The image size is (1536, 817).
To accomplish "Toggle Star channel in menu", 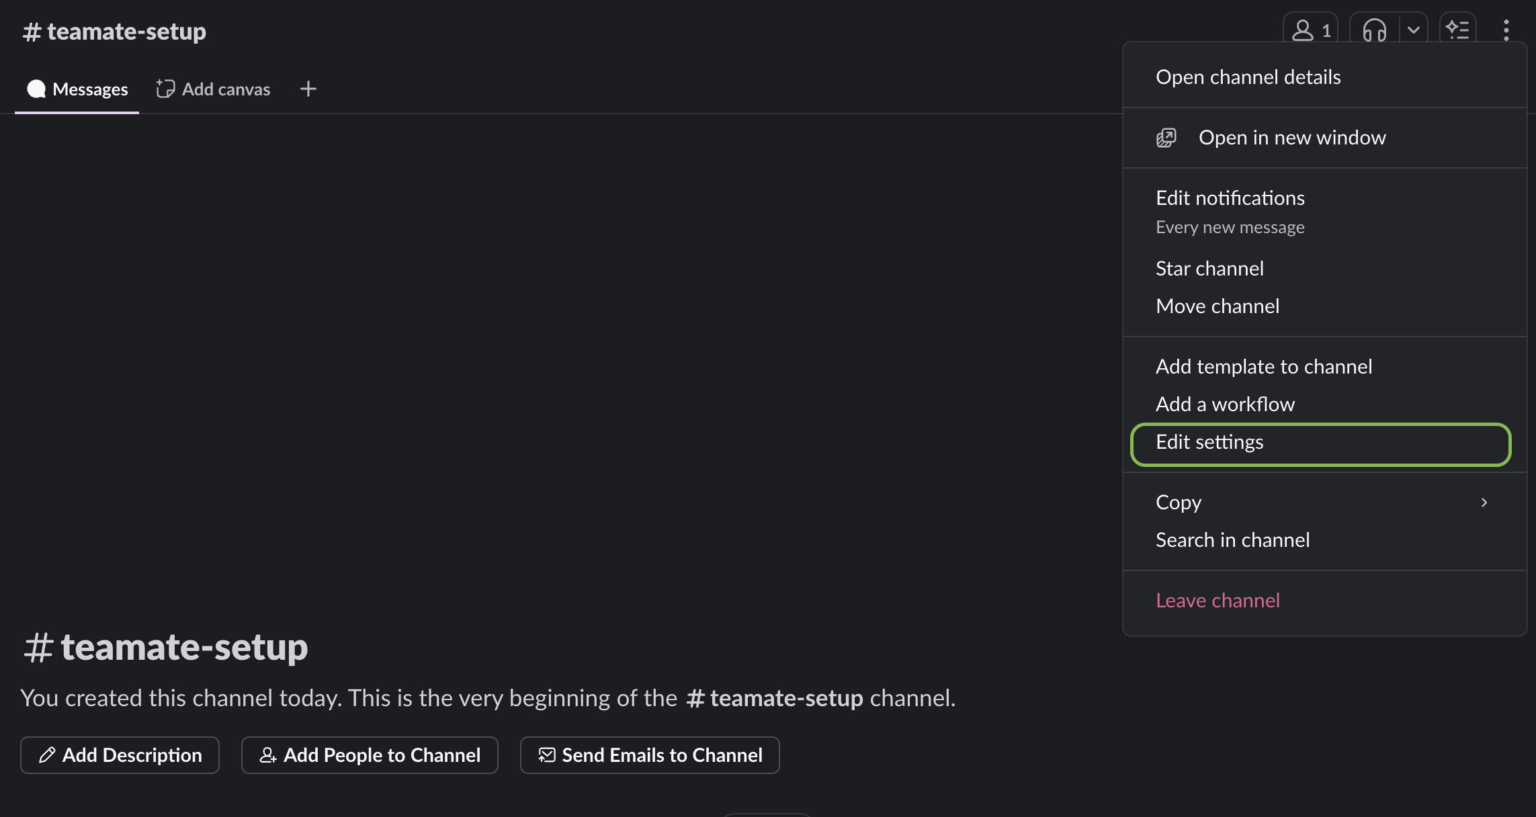I will 1324,269.
